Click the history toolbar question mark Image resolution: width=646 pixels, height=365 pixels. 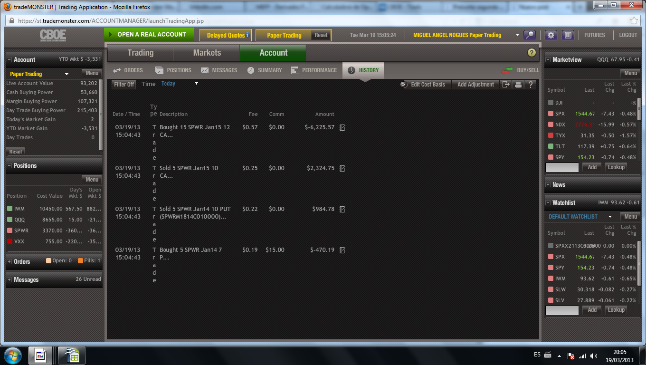click(531, 85)
